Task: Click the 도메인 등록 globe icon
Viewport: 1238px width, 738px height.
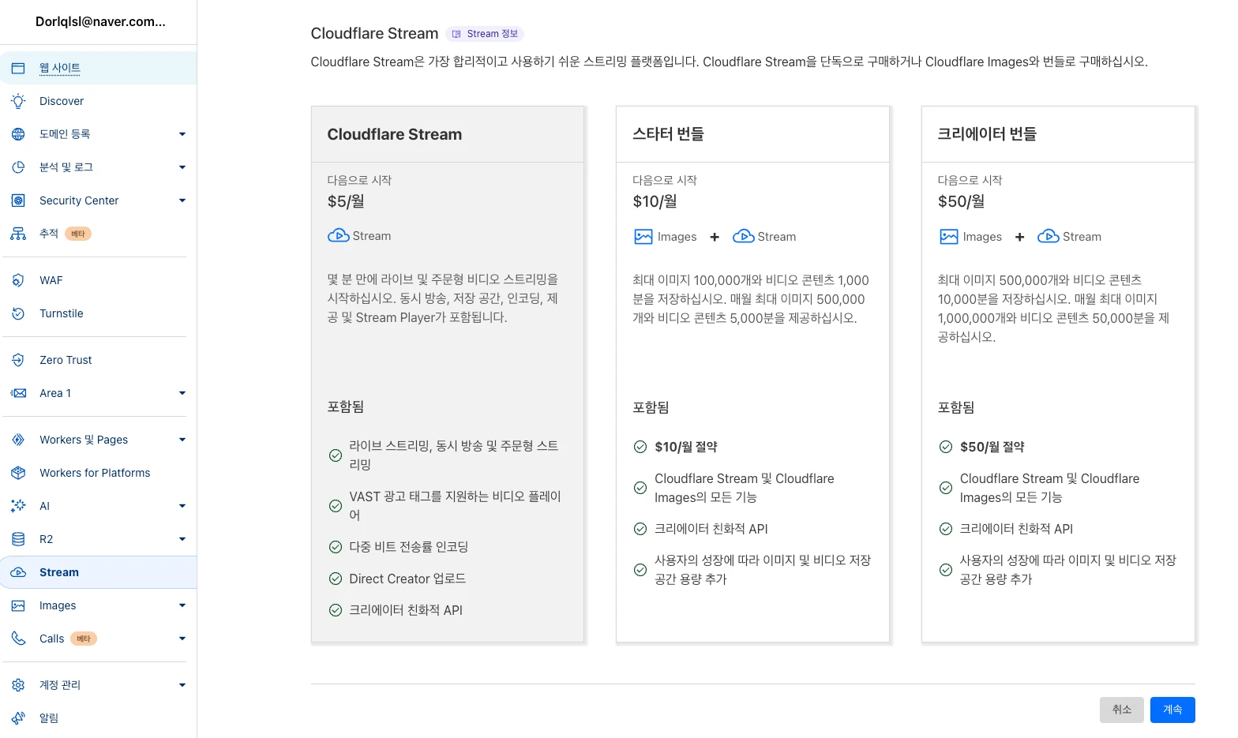Action: pyautogui.click(x=18, y=134)
